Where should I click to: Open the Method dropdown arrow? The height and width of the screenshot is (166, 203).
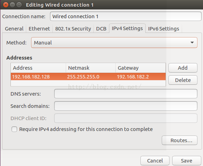(192, 43)
